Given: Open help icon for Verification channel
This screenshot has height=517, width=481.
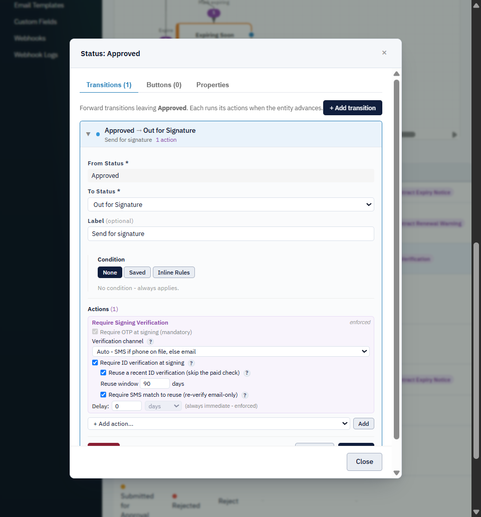Looking at the screenshot, I should (150, 342).
